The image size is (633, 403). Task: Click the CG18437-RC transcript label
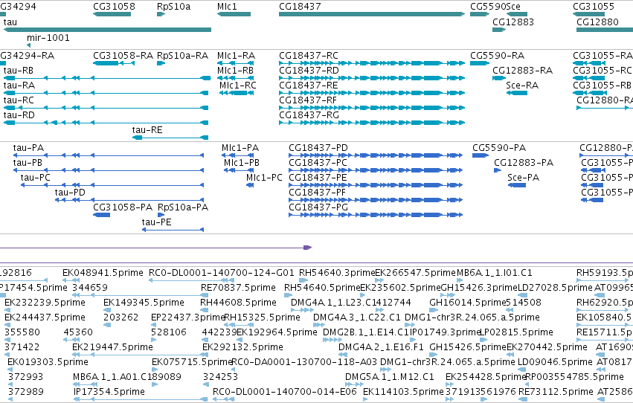pos(309,55)
